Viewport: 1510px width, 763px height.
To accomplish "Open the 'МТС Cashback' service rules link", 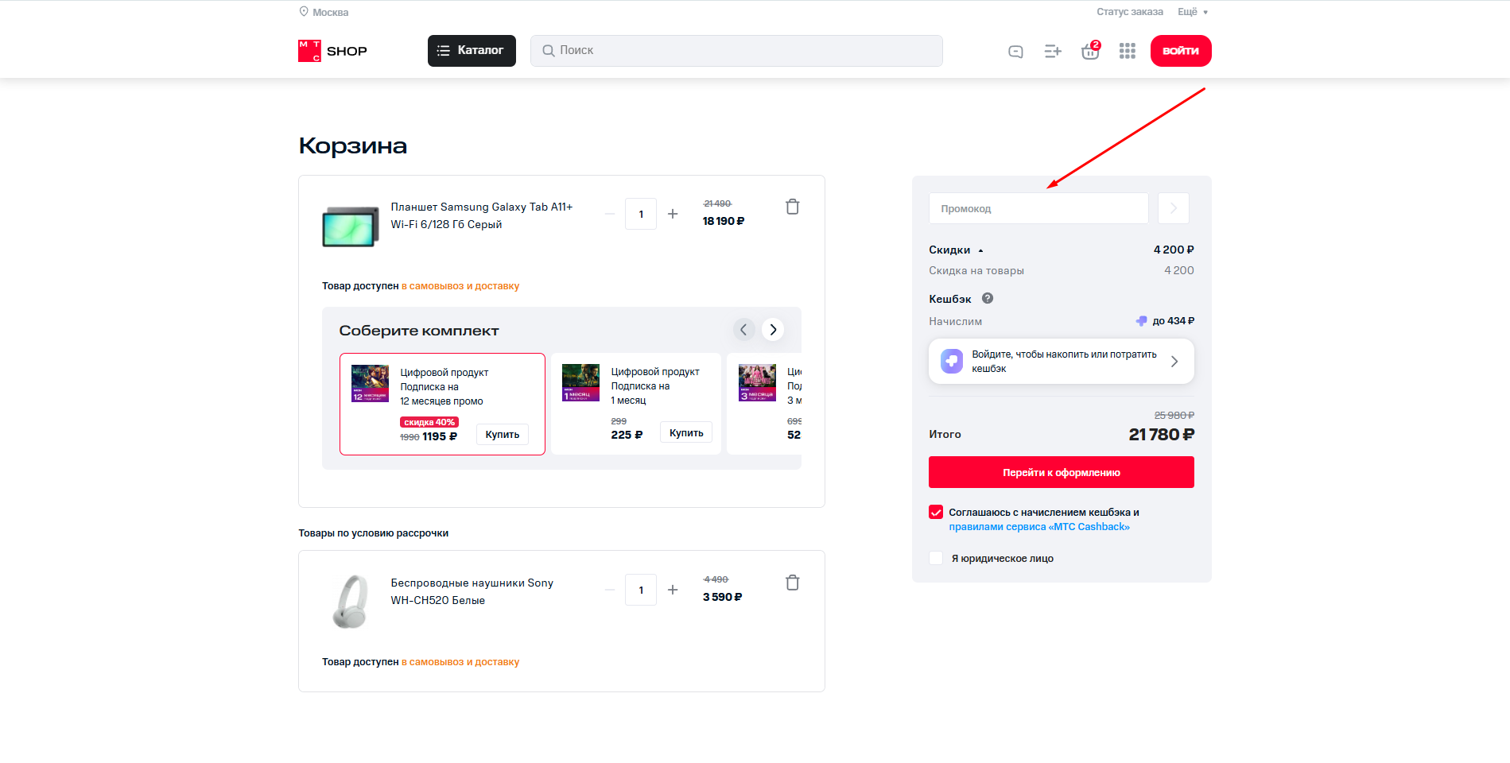I will point(1038,527).
